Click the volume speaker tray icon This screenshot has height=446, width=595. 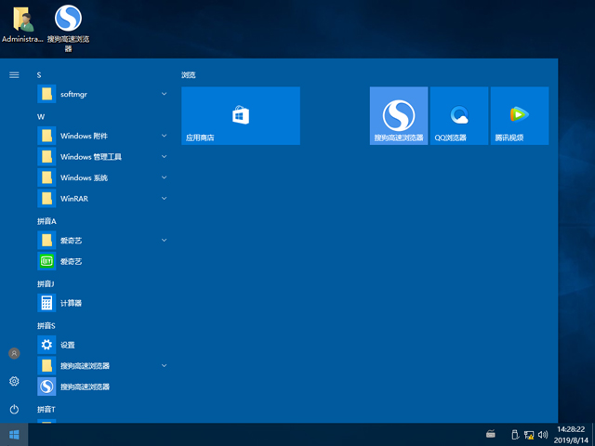point(543,435)
